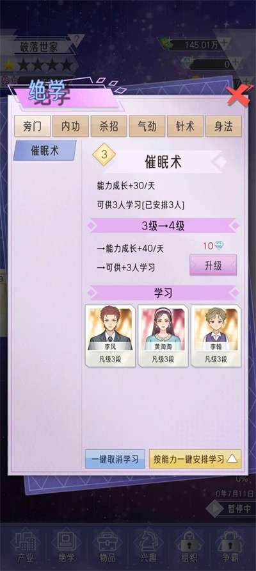Close the 绝学 panel with red X
The image size is (256, 571).
point(239,95)
